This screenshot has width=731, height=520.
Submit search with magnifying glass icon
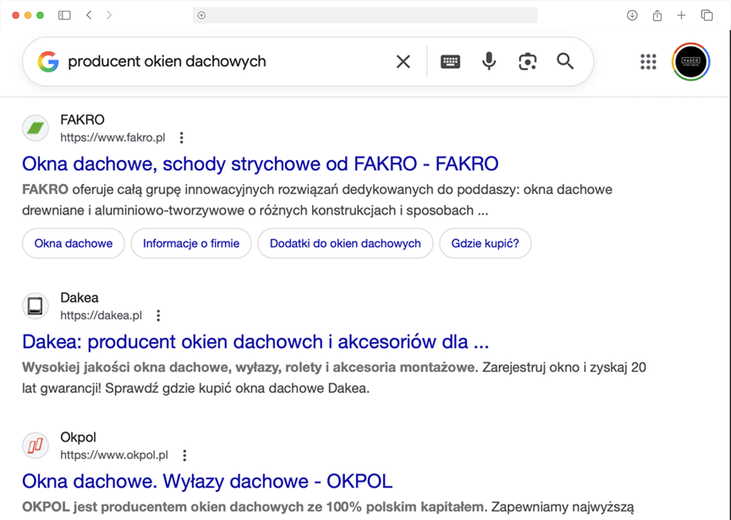[565, 62]
